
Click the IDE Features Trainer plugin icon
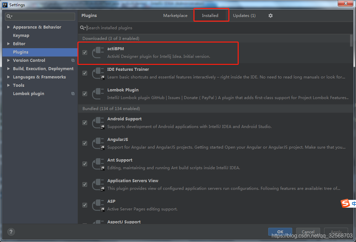[98, 73]
